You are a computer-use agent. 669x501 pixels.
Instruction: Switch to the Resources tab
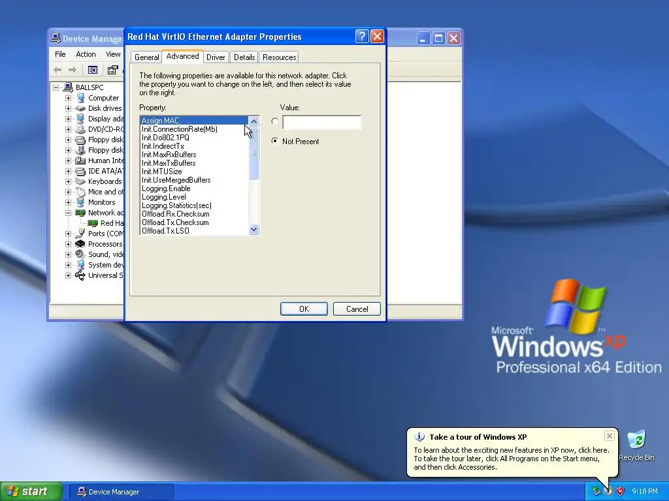280,57
